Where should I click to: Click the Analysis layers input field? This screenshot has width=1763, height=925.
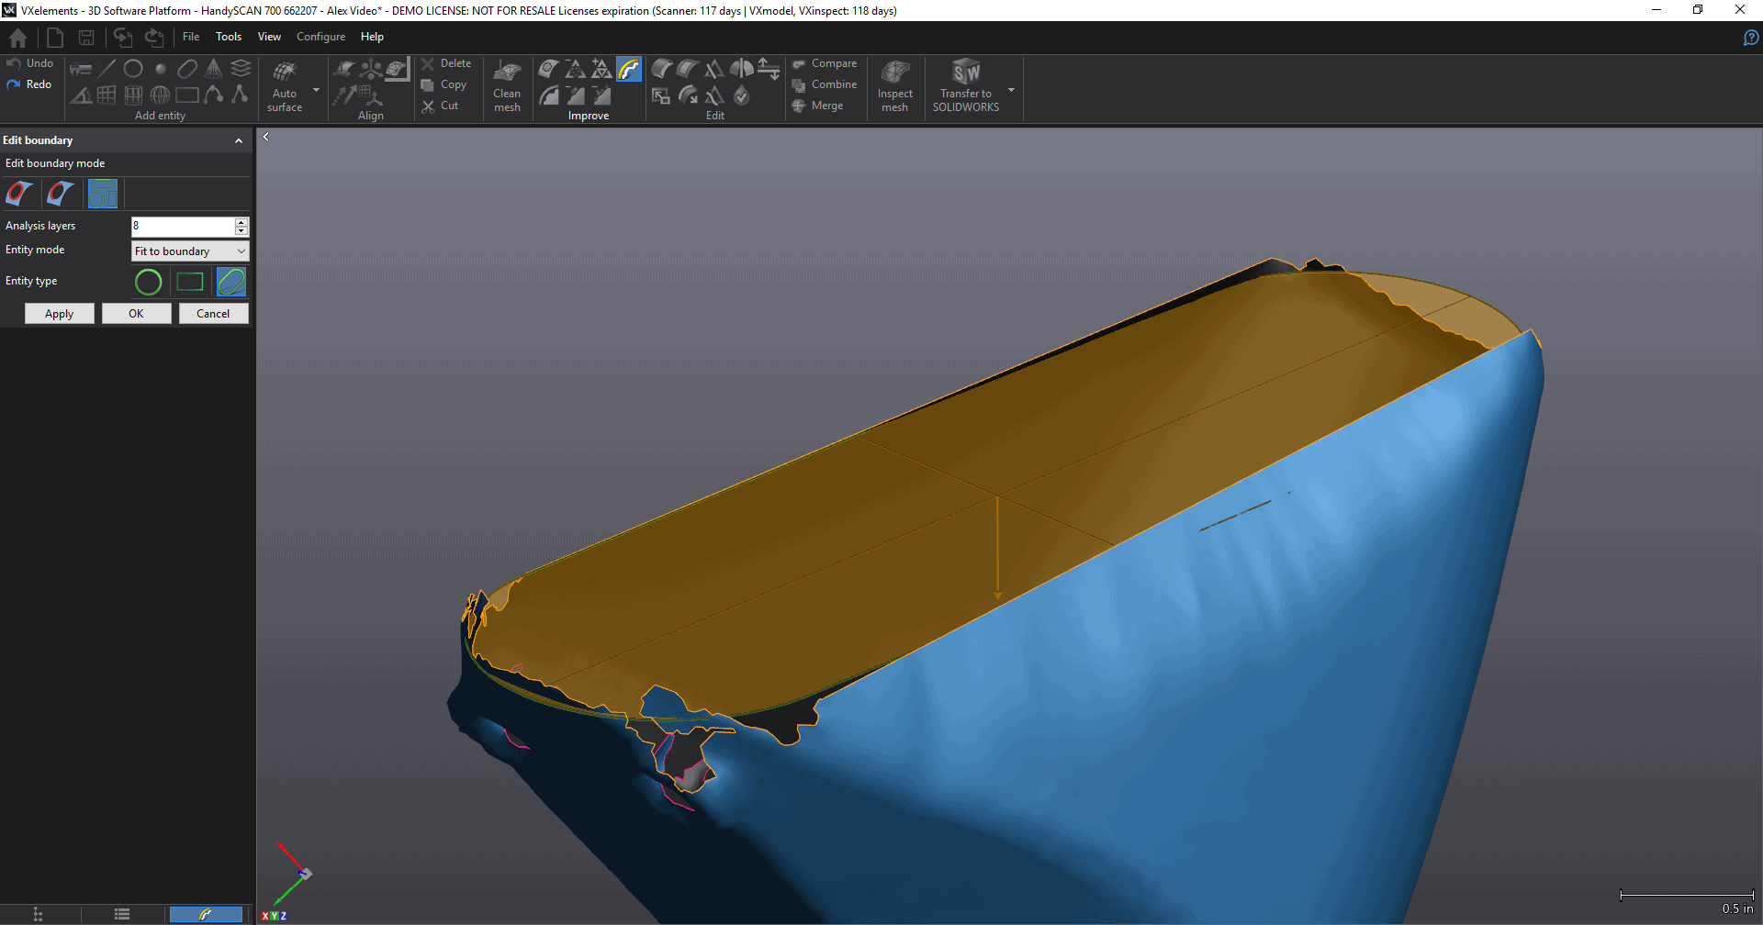(183, 226)
